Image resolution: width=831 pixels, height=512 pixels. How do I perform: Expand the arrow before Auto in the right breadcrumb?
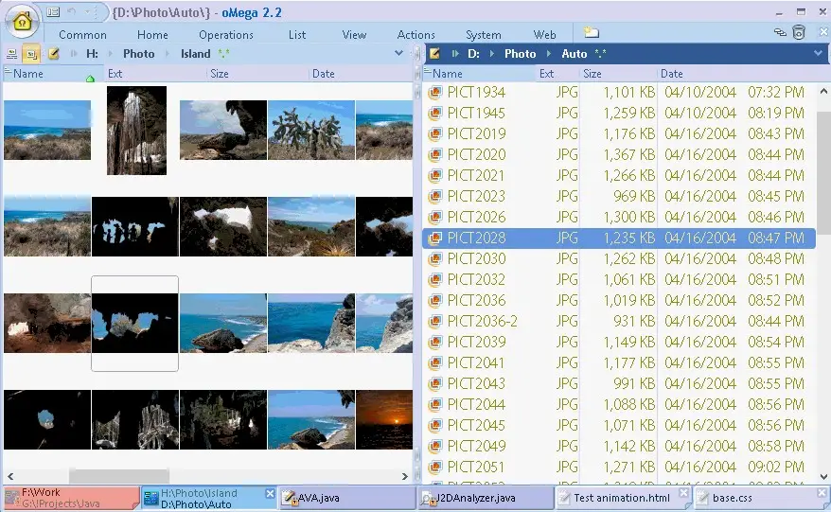click(550, 54)
